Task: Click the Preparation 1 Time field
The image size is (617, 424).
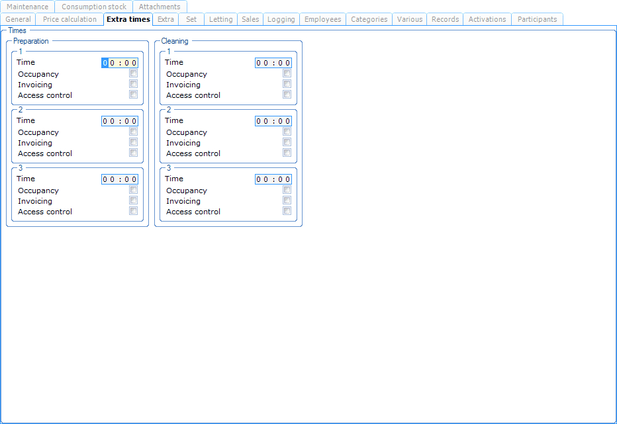Action: 120,63
